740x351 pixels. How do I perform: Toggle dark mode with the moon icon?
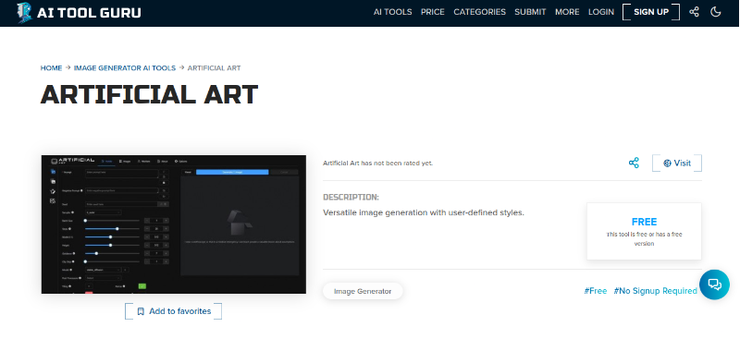click(x=716, y=12)
